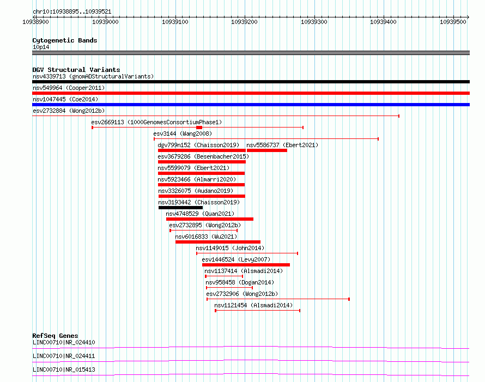Viewport: 485px width, 382px height.
Task: Click ruler position 10938900
Action: pos(35,22)
